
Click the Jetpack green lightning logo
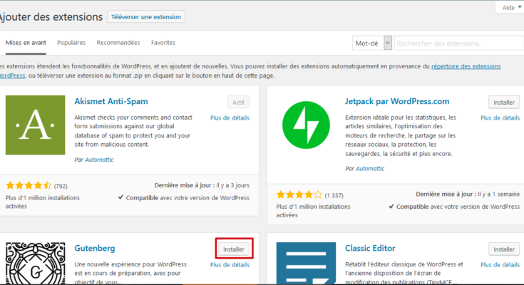pyautogui.click(x=306, y=125)
